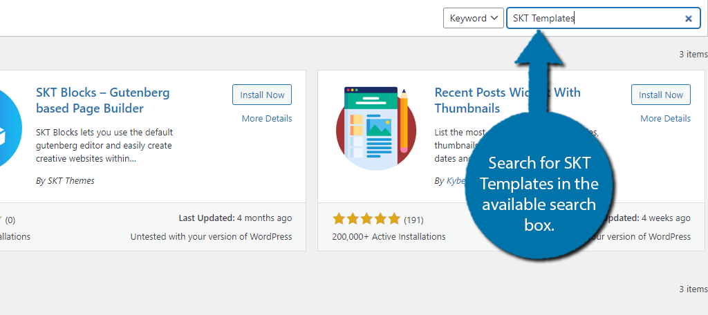The image size is (708, 315).
Task: Click the SKT Blocks description text
Action: pos(104,146)
